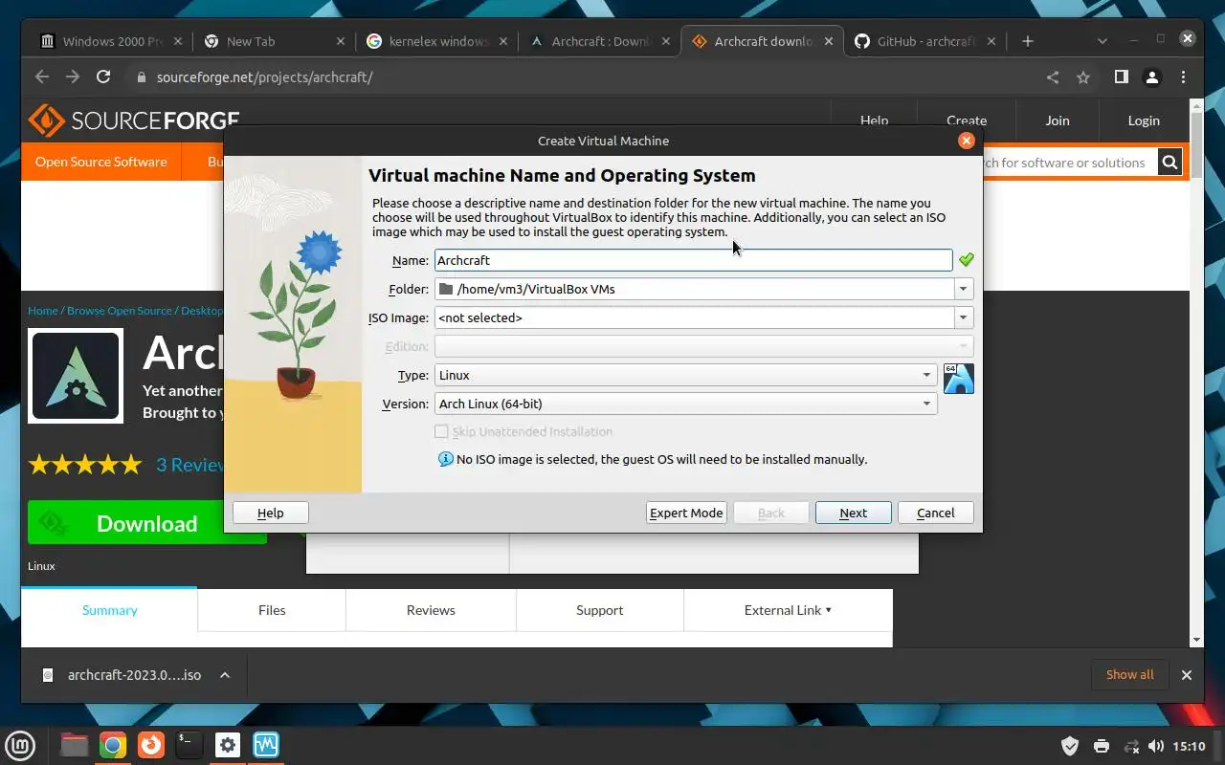1225x765 pixels.
Task: Click the Archcraft project logo
Action: click(76, 377)
